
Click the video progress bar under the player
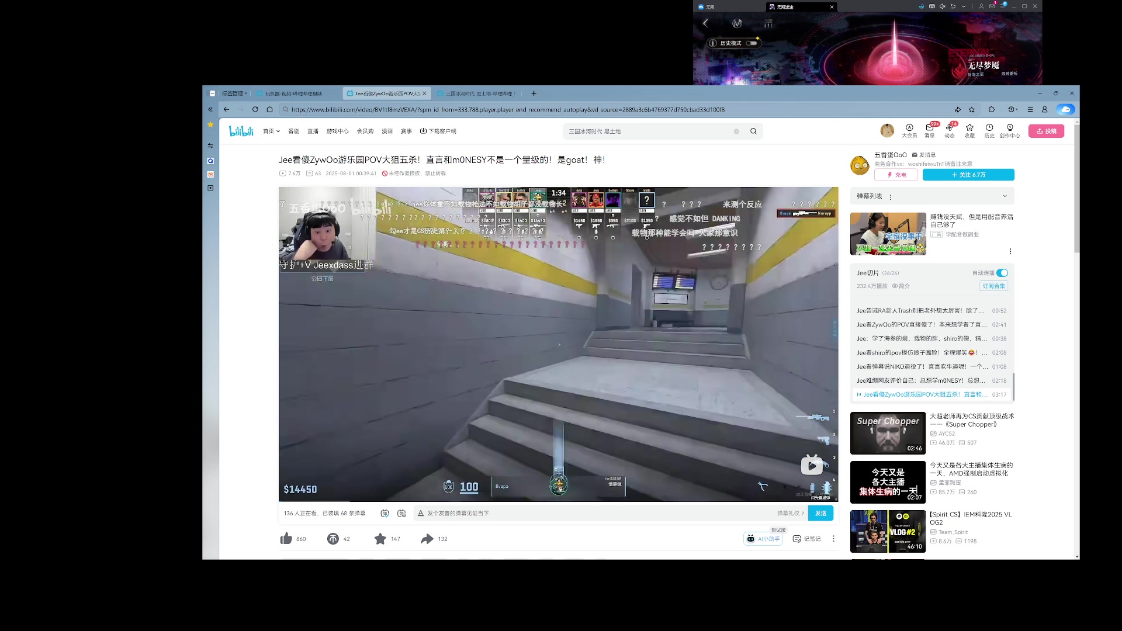[558, 501]
